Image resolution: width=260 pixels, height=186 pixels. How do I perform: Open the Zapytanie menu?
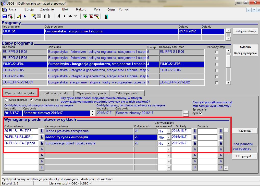point(47,9)
